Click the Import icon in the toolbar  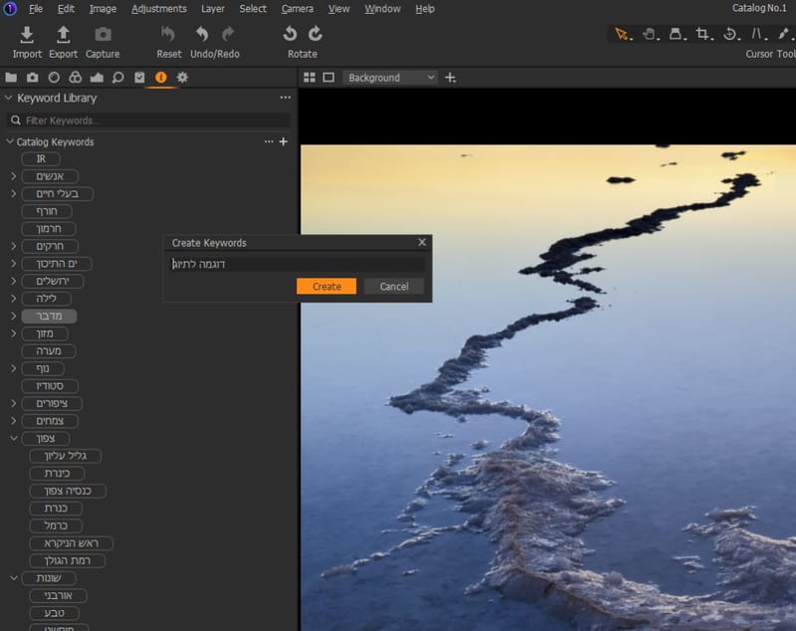(27, 36)
